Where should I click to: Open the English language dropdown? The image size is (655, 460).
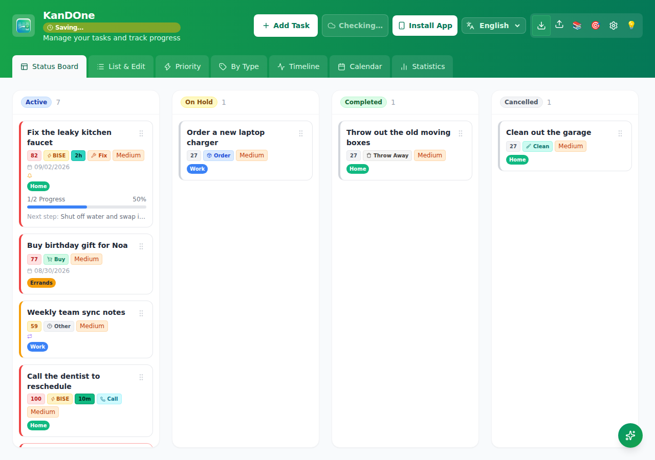click(x=494, y=26)
